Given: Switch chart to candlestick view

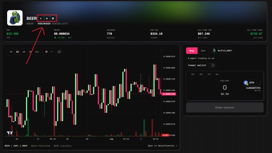Looking at the screenshot, I should click(x=46, y=52).
